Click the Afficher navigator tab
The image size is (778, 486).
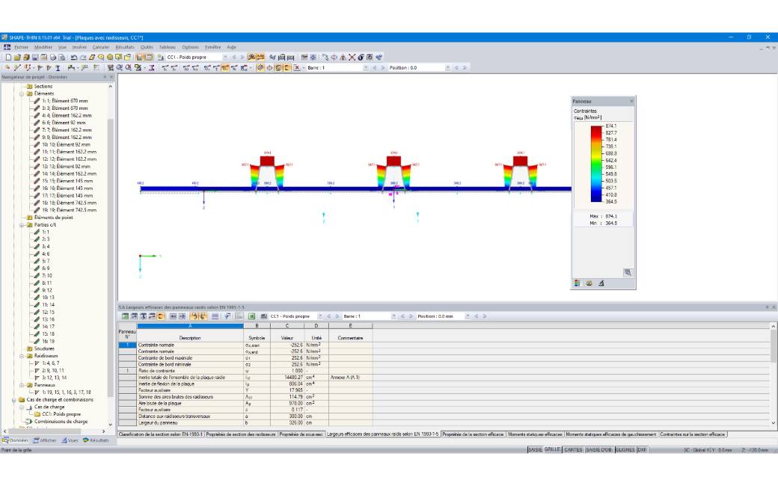pos(45,440)
